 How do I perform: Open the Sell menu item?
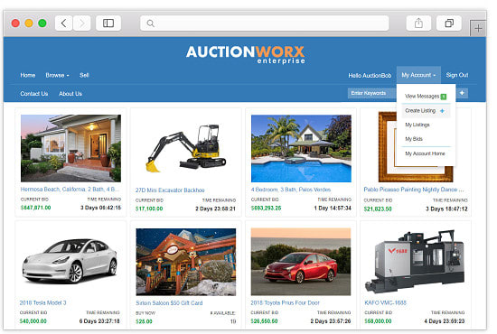(84, 75)
